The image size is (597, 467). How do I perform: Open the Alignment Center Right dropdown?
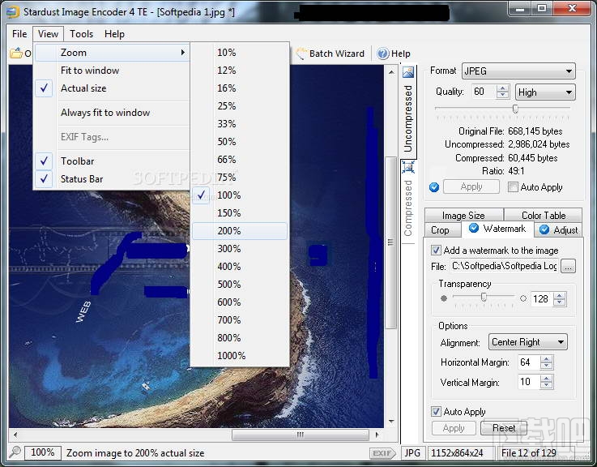click(x=527, y=342)
